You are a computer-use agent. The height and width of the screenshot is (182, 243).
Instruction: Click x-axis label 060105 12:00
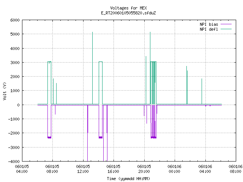83,169
